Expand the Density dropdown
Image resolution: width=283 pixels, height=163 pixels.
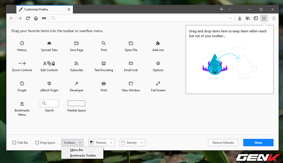[x=133, y=143]
